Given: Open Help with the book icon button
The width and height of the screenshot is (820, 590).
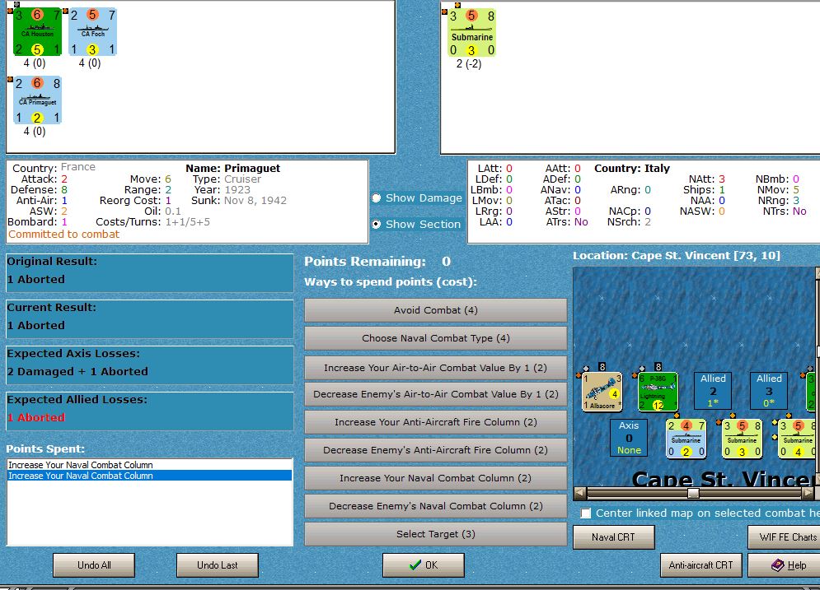Looking at the screenshot, I should [785, 565].
